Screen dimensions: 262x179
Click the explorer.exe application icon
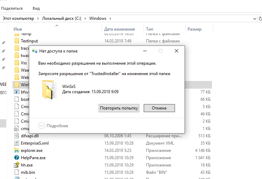point(17,150)
